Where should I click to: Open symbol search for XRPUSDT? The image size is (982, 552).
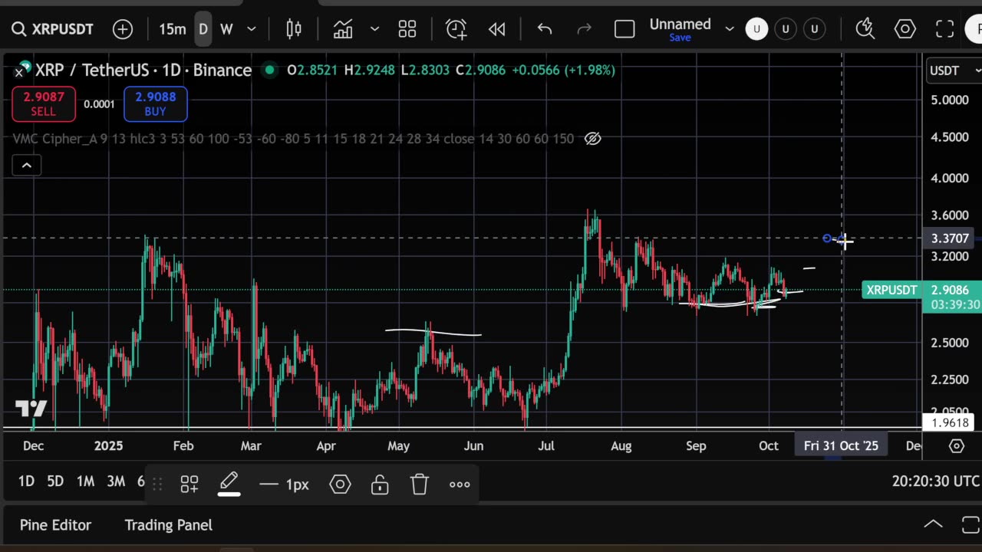[x=52, y=29]
